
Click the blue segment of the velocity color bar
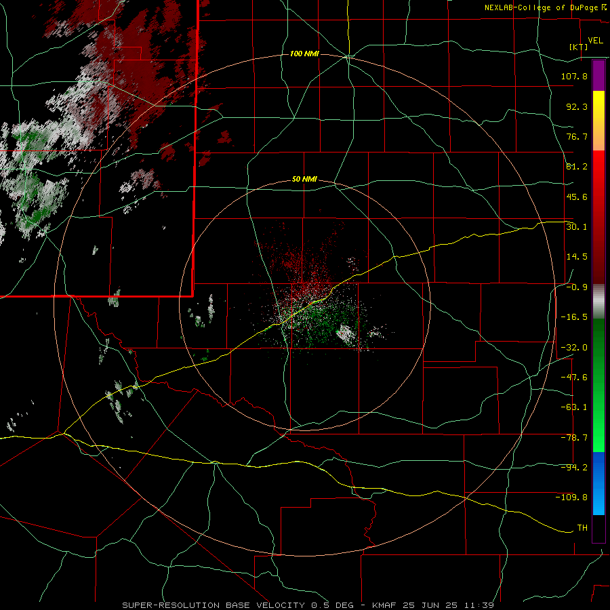pos(598,483)
